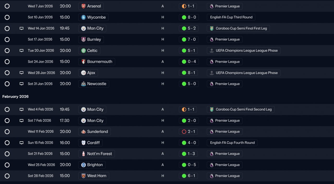
Task: Click the TV broadcast icon beside Wed 14 Jan 2026
Action: tap(22, 28)
